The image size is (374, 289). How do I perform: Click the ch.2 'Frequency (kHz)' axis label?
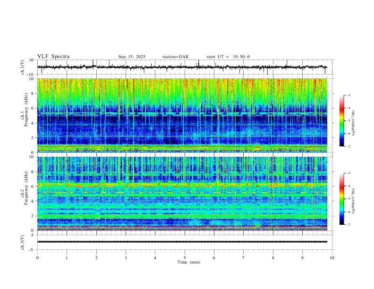26,187
